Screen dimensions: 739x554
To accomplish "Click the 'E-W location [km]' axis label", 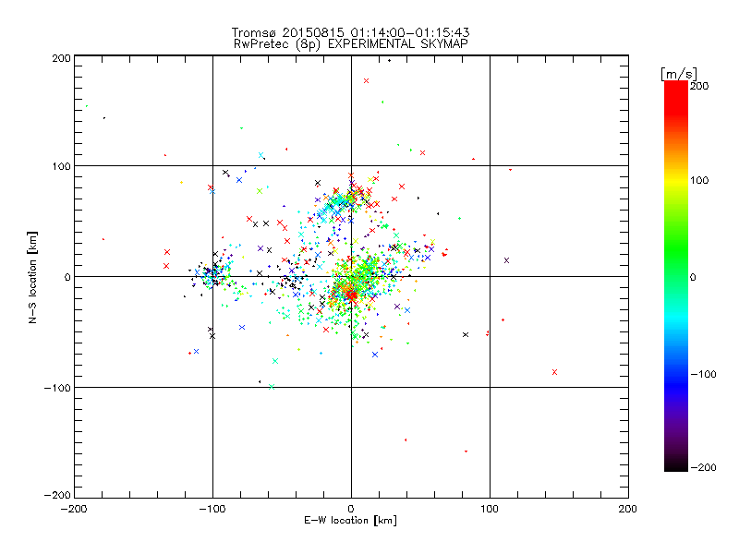I will (x=350, y=520).
